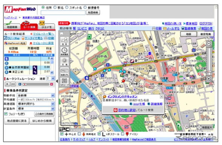Click the MapFan.netへ転送 button
This screenshot has height=145, width=222.
point(15,43)
